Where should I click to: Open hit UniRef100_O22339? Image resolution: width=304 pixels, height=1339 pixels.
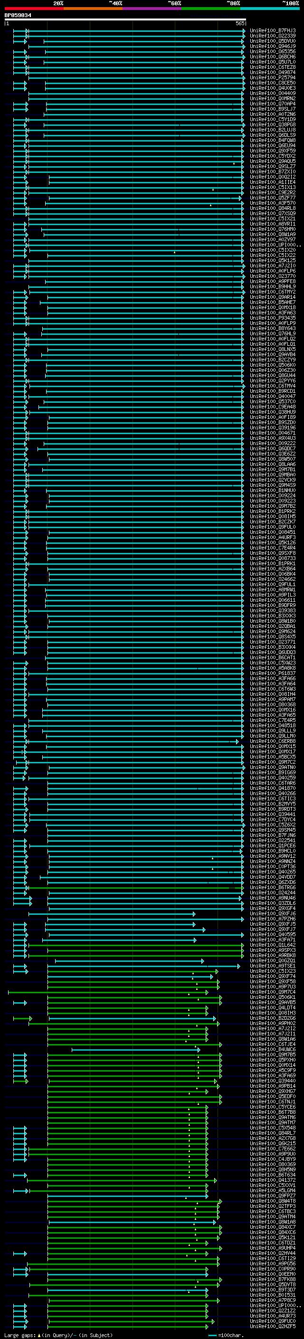273,36
